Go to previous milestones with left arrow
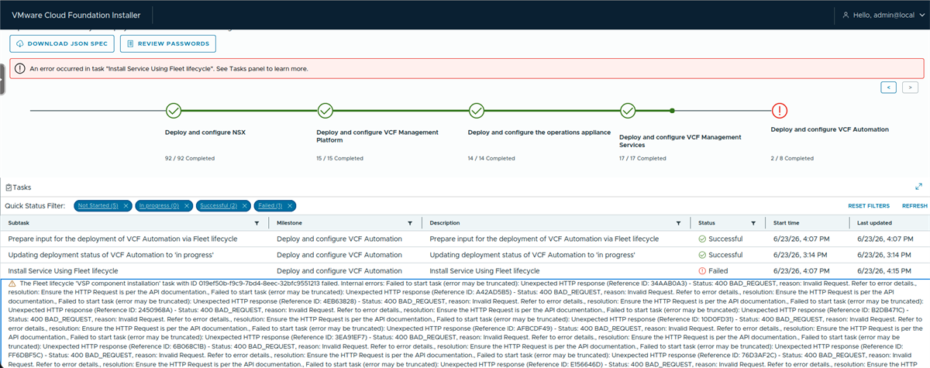The height and width of the screenshot is (368, 930). pos(890,88)
